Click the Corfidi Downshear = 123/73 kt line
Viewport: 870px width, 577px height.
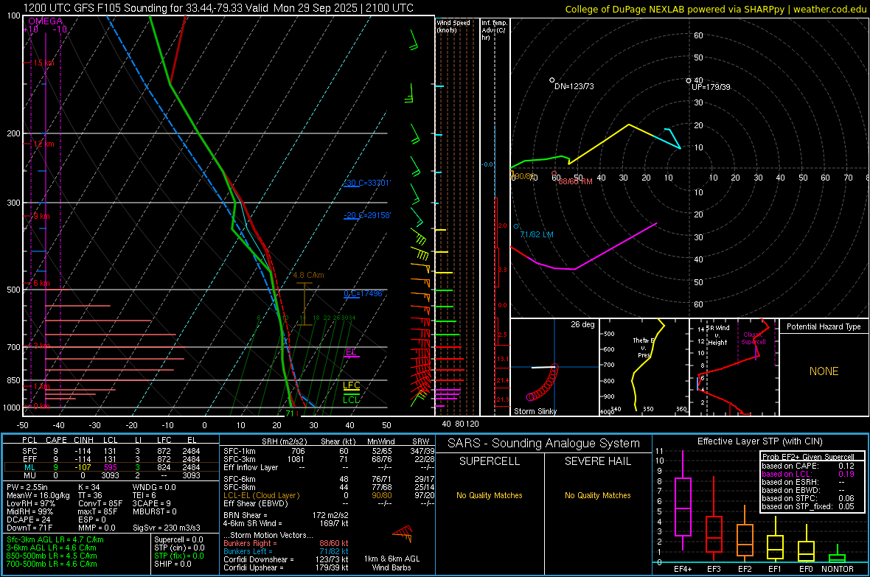coord(286,559)
